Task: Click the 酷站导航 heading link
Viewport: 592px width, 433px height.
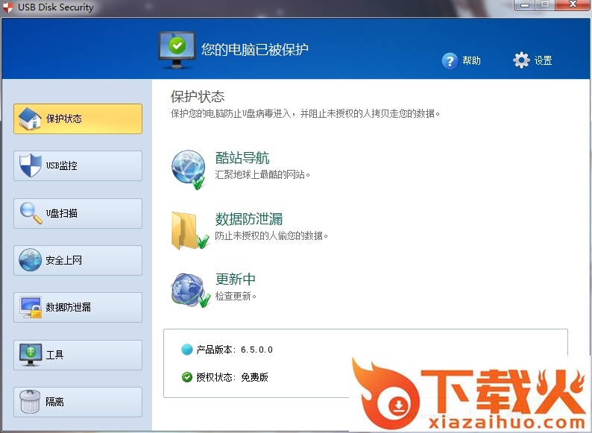Action: pos(242,158)
